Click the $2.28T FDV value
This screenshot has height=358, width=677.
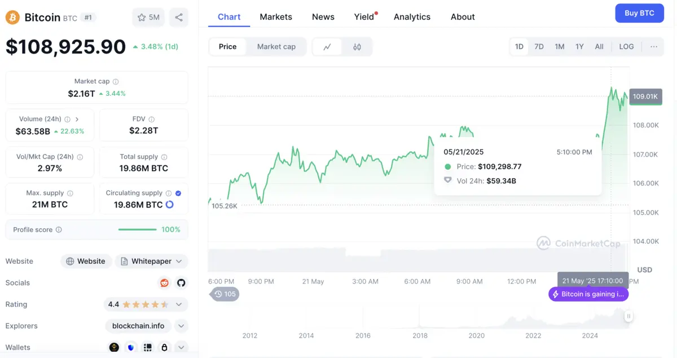pyautogui.click(x=144, y=131)
